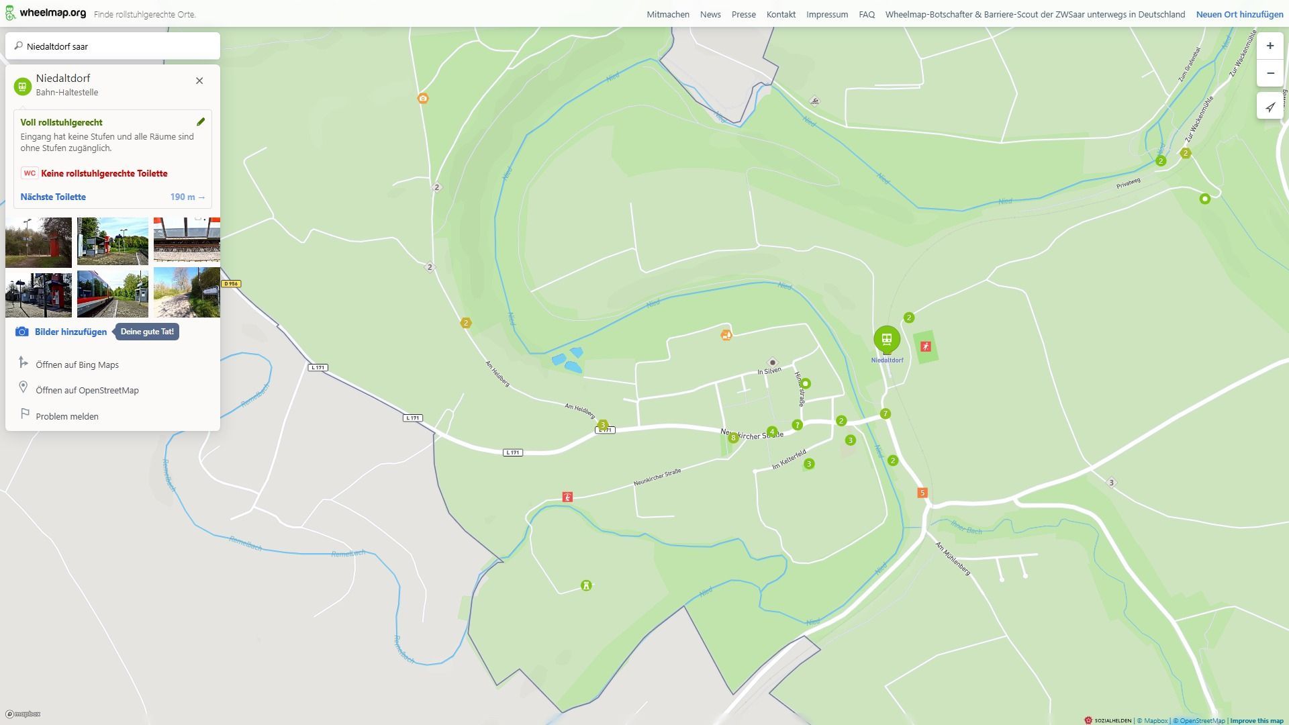Click the orange shopping marker above village
The width and height of the screenshot is (1289, 725).
[726, 335]
